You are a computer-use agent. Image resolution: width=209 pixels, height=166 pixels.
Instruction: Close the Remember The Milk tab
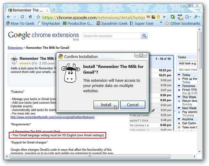(x=47, y=10)
